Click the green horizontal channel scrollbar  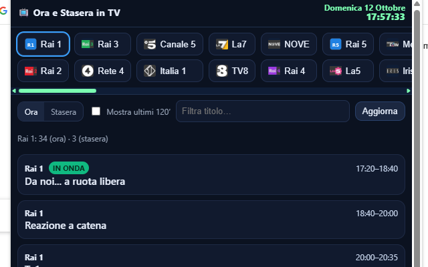point(58,91)
